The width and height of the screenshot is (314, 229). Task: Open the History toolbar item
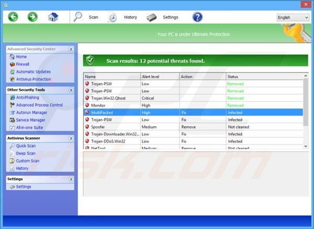[130, 17]
